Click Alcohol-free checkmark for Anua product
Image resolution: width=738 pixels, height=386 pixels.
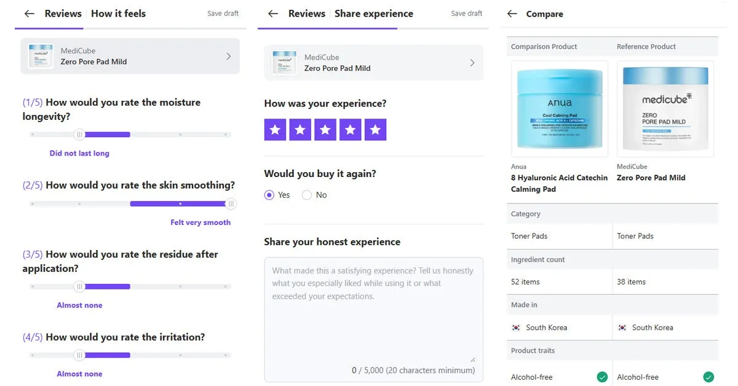click(x=602, y=377)
